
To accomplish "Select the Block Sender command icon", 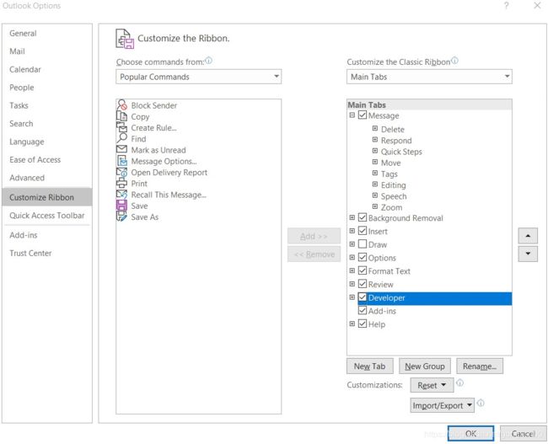I will pos(121,104).
